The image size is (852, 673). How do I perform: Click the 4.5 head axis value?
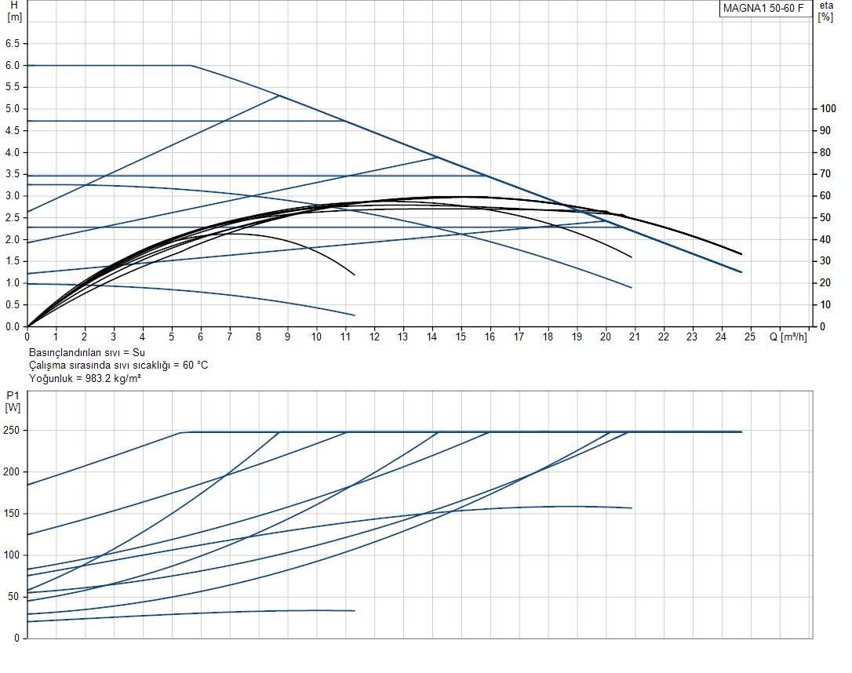point(13,130)
